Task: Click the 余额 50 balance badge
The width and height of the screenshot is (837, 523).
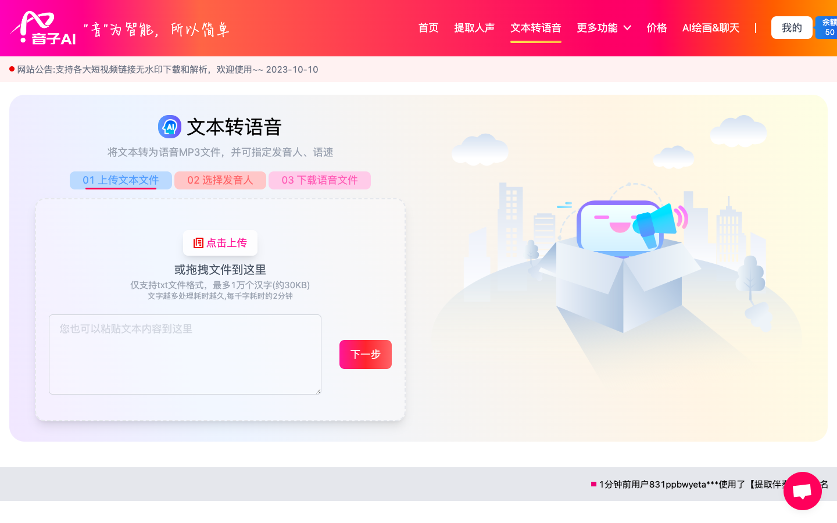Action: pyautogui.click(x=828, y=27)
